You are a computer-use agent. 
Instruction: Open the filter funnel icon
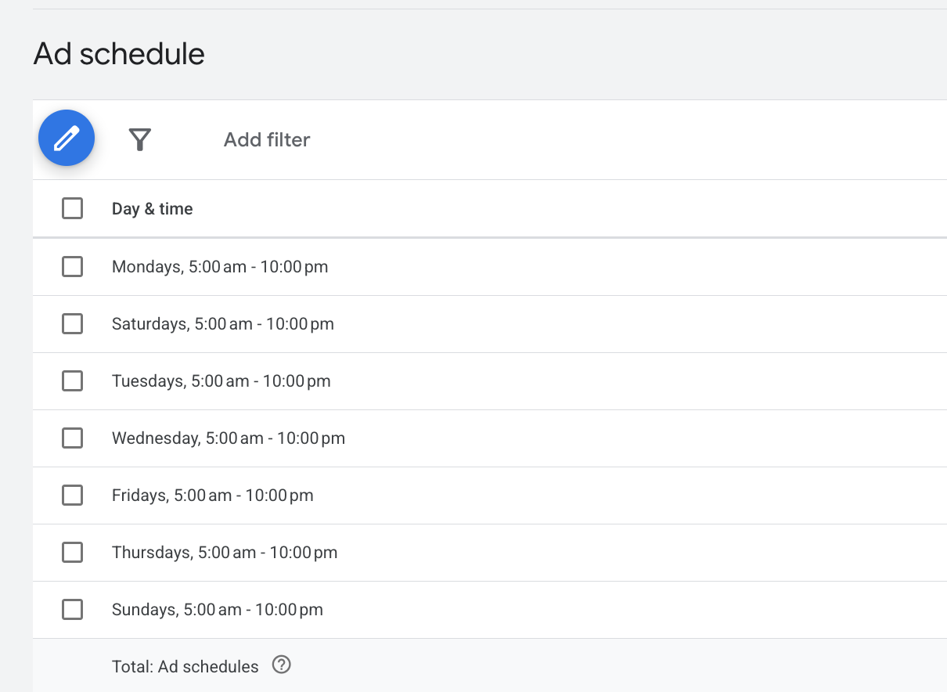139,139
